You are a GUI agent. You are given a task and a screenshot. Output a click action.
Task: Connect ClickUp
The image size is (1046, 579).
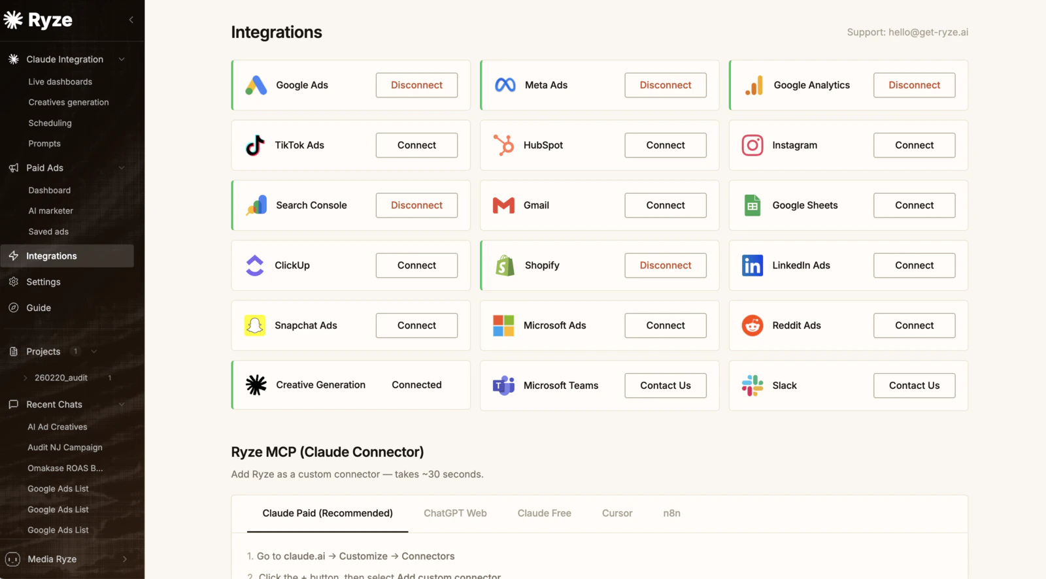pyautogui.click(x=416, y=265)
